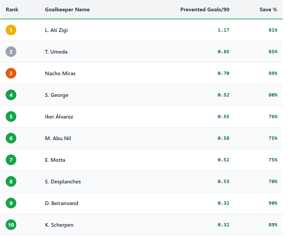Click the silver rank 2 badge
Screen dimensions: 288x237
coord(11,52)
